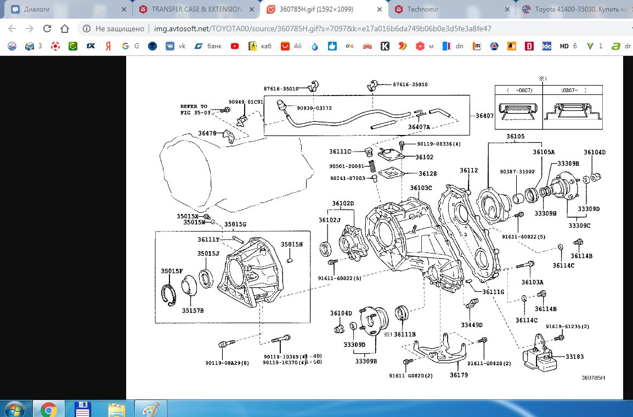Open the 'Ali' bookmark
Screen dimensions: 633x417
[x=292, y=46]
